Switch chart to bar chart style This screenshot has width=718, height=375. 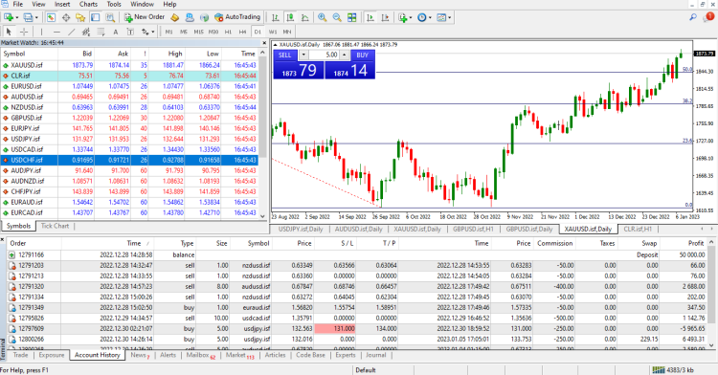click(x=275, y=17)
